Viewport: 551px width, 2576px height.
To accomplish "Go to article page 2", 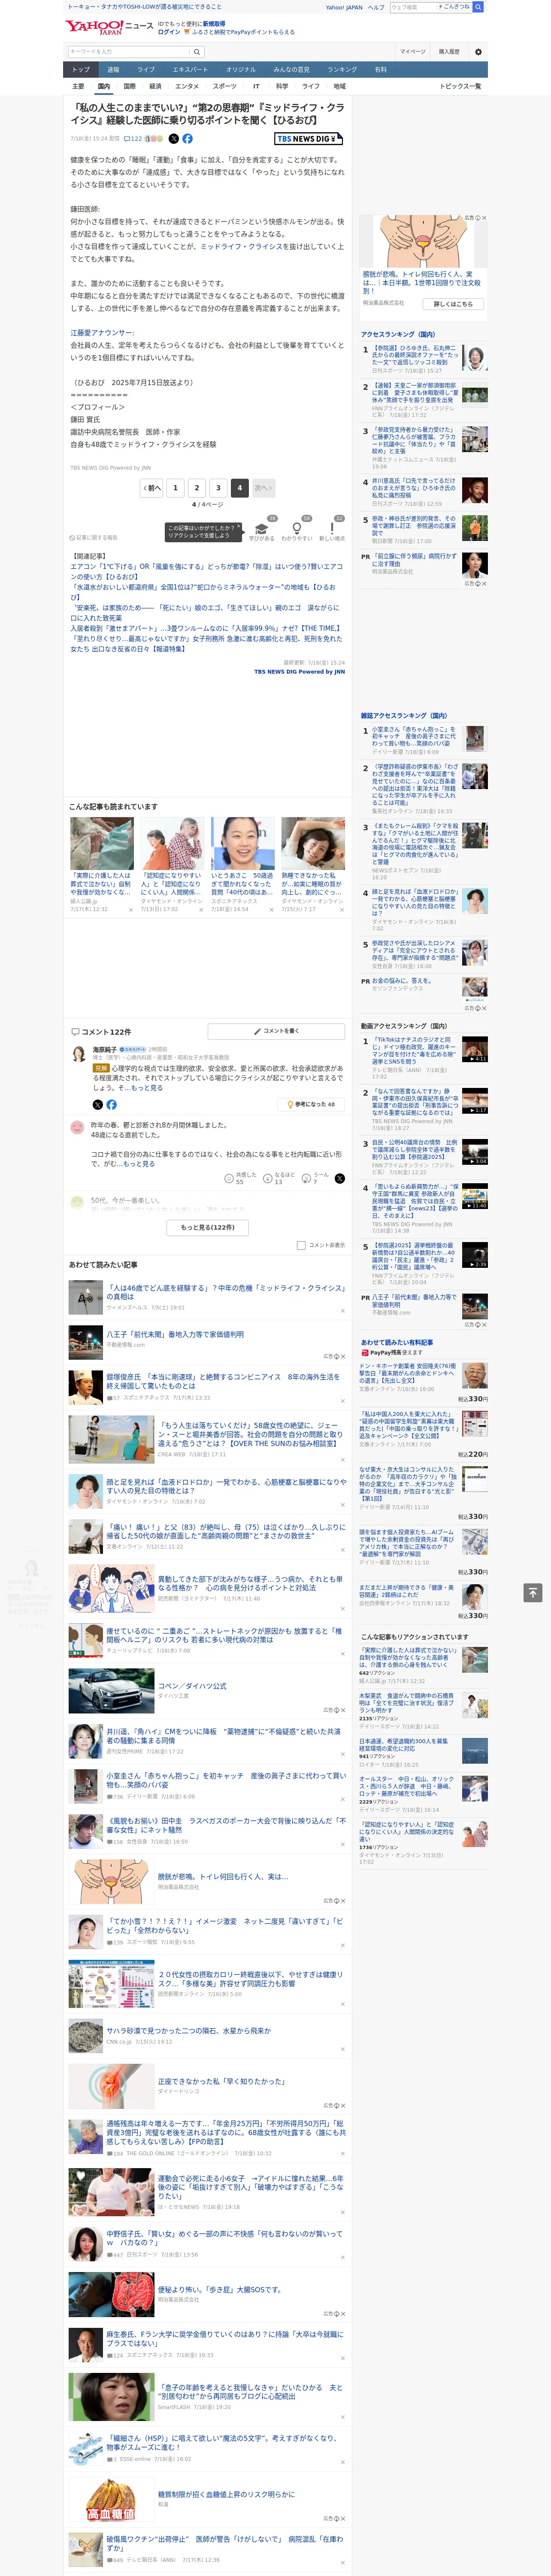I will point(197,488).
